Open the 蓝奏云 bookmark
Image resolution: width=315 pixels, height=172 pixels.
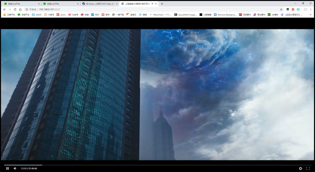click(x=131, y=15)
